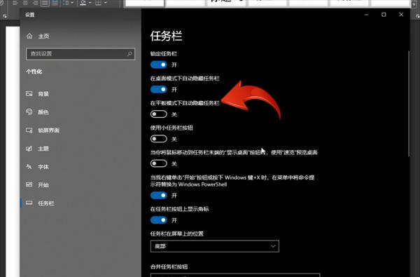The height and width of the screenshot is (277, 420).
Task: Toggle the Windows PowerShell replacement switch
Action: 159,196
